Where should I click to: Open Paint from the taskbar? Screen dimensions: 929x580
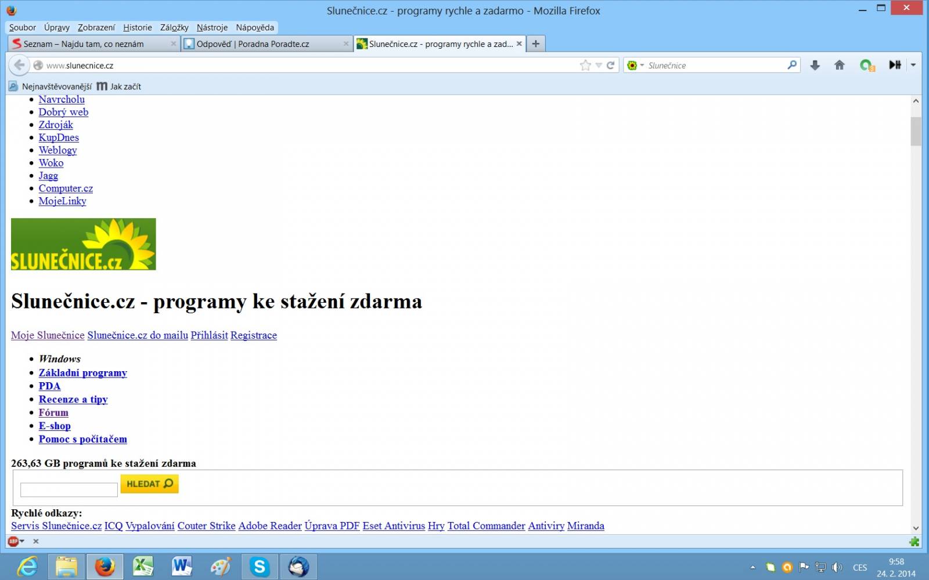pos(221,566)
